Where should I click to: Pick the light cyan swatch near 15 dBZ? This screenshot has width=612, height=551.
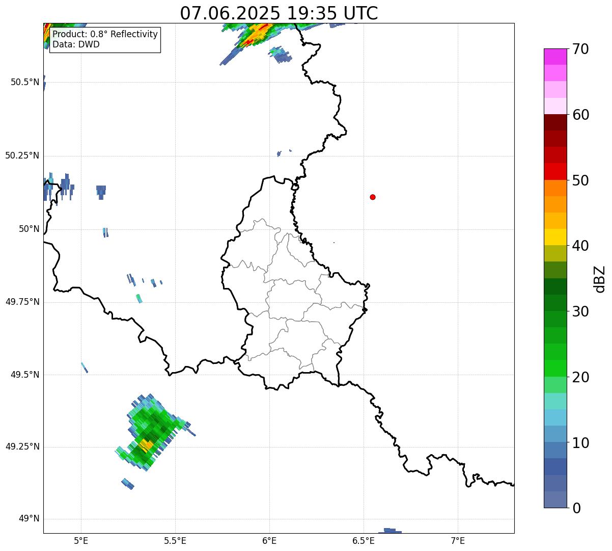tap(555, 401)
